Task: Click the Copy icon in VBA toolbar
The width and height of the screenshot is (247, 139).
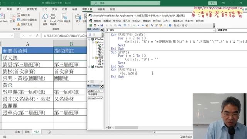Action: pos(111,25)
